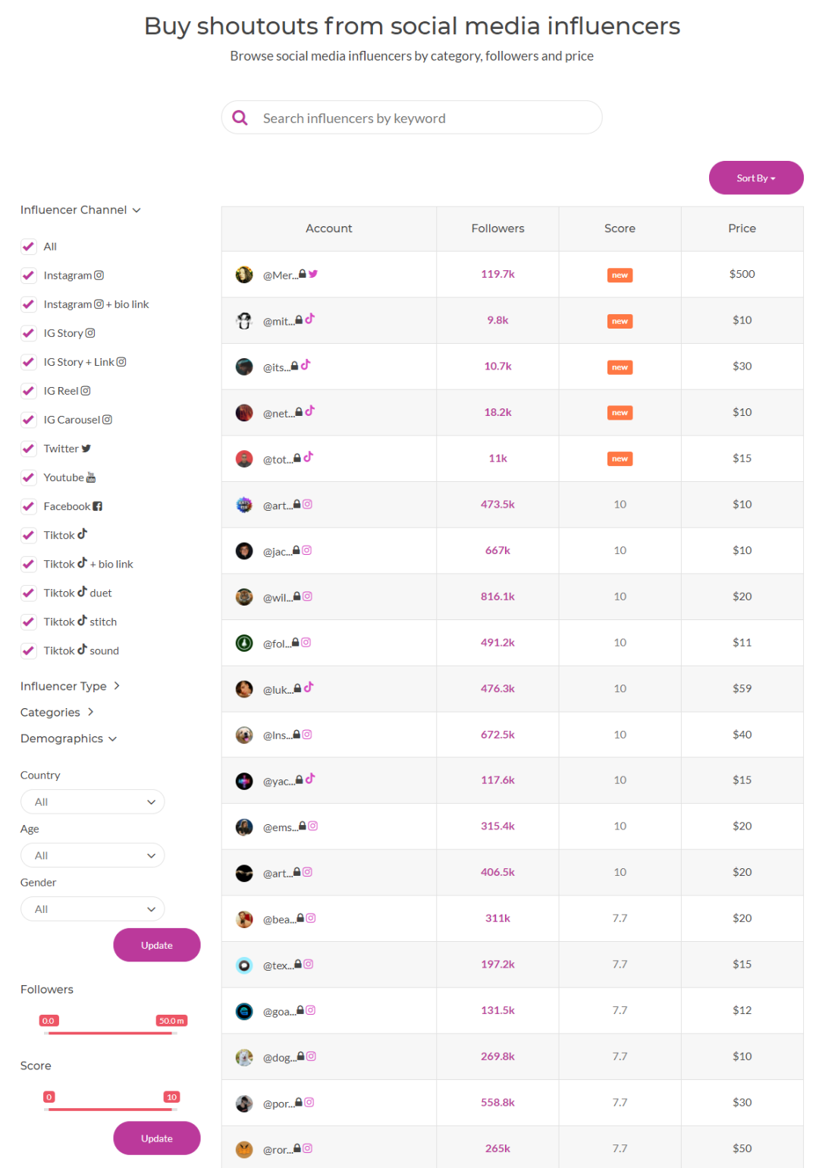The image size is (819, 1168).
Task: Click the magnifier search icon
Action: (x=240, y=118)
